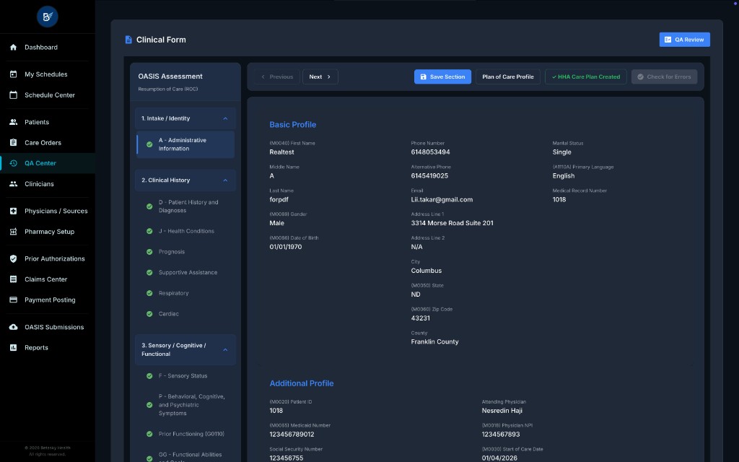739x462 pixels.
Task: Click green check beside Cardiac
Action: (x=149, y=314)
